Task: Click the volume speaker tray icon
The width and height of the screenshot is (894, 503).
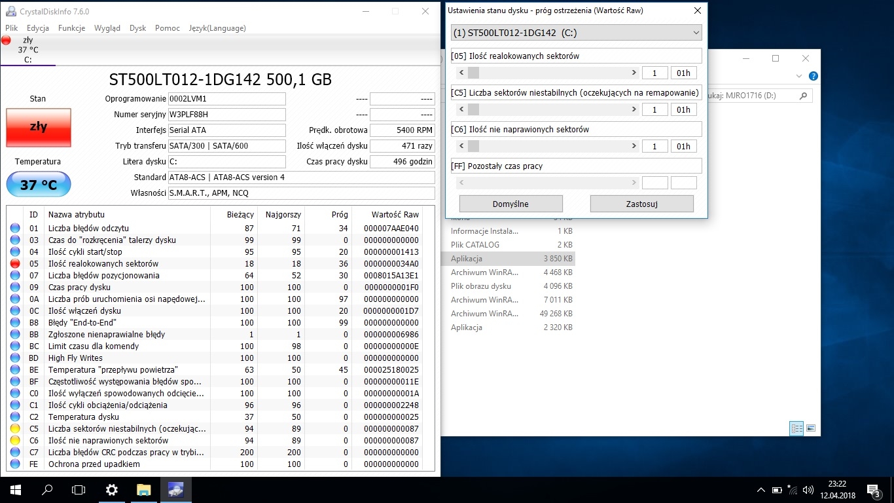Action: pos(808,489)
